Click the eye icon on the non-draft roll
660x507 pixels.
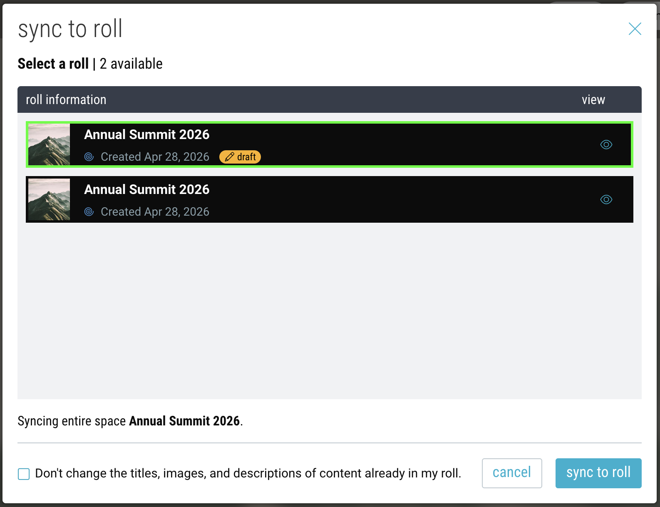click(x=606, y=199)
